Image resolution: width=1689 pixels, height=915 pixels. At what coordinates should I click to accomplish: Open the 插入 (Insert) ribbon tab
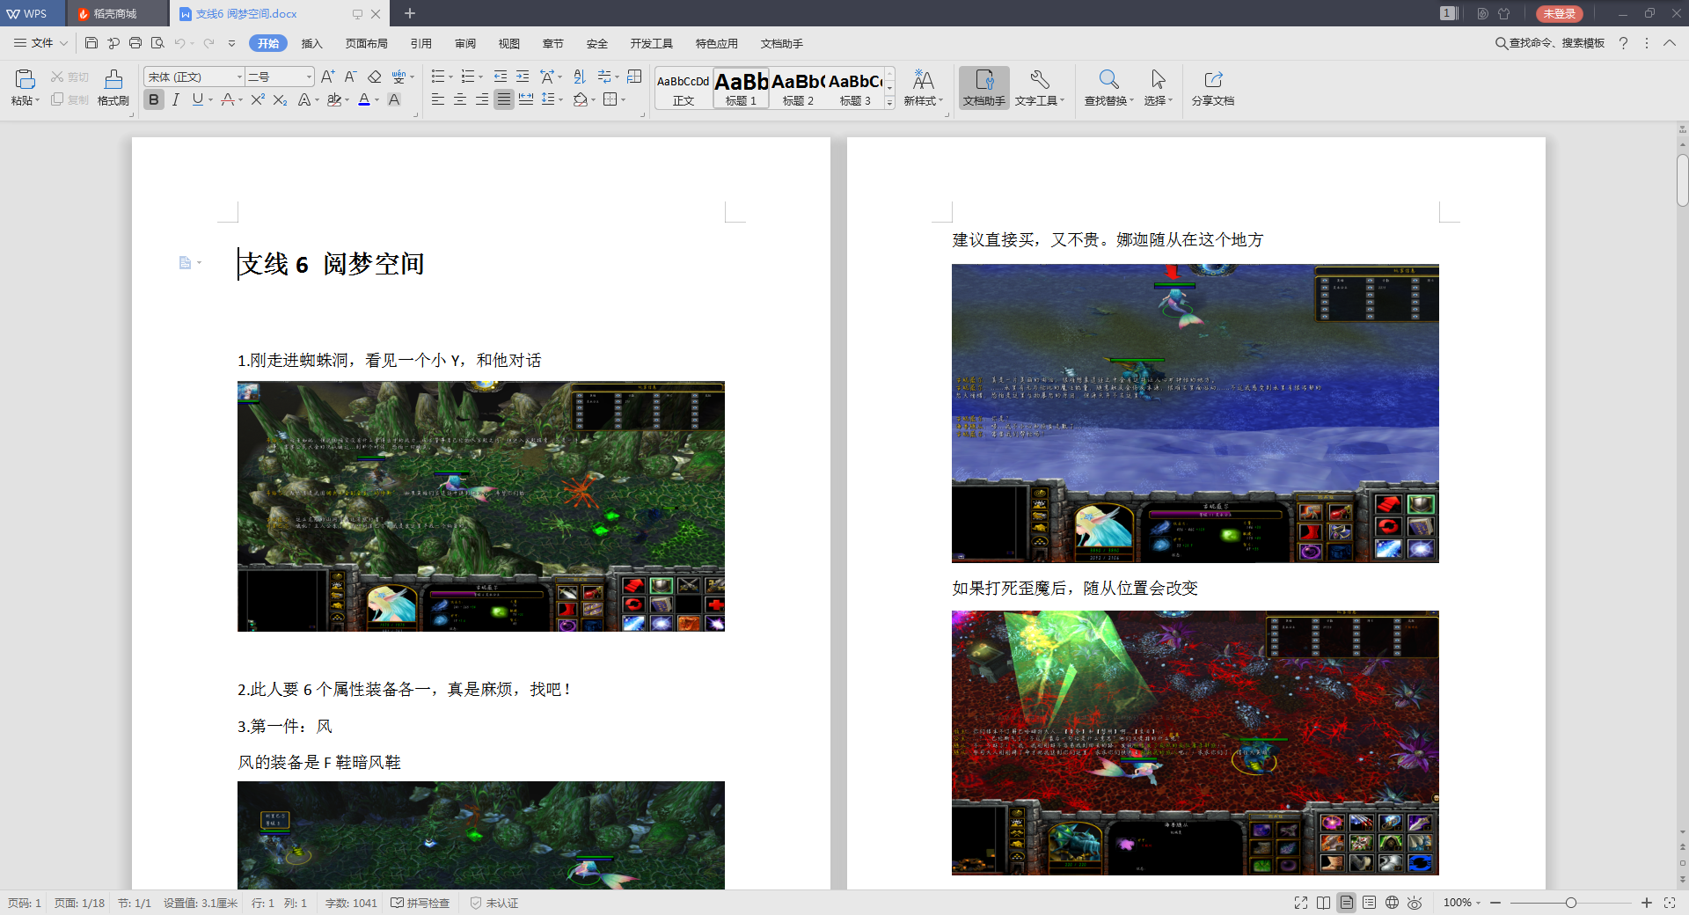(x=312, y=43)
